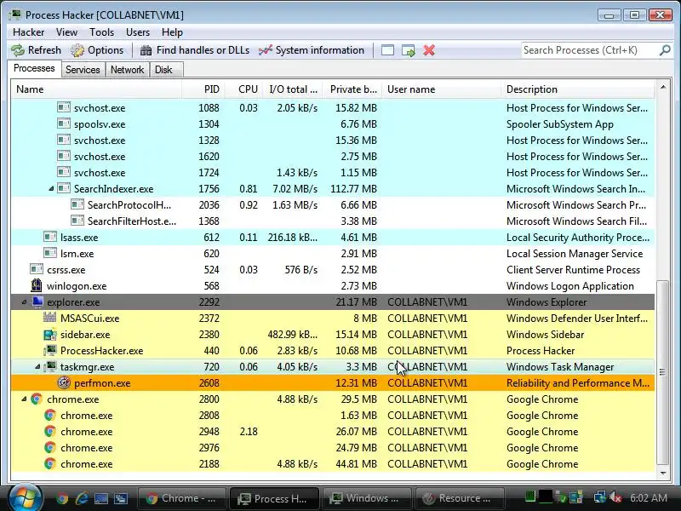Click scrollbar up arrow in process list
The height and width of the screenshot is (511, 681).
click(663, 88)
